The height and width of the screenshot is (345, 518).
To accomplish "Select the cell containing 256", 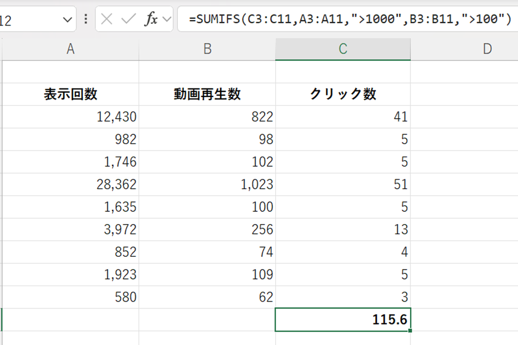I will tap(207, 230).
